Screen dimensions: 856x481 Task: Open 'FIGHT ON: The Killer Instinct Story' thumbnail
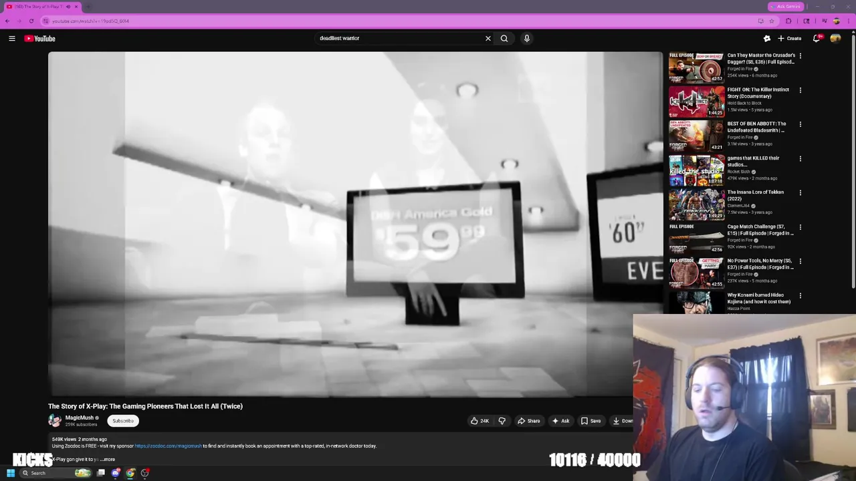point(696,102)
